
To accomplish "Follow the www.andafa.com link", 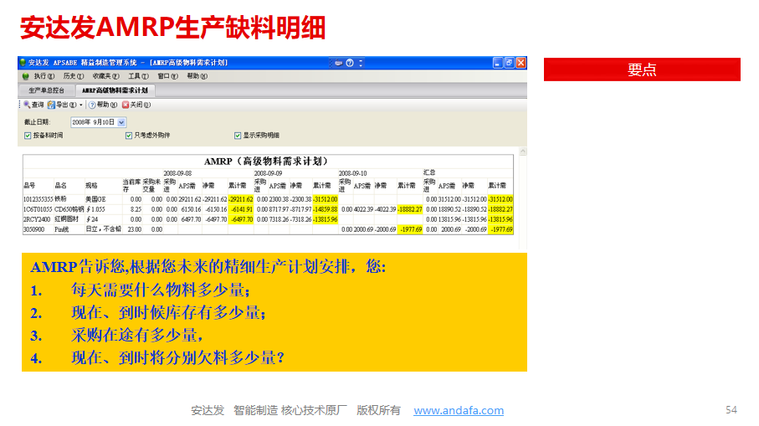I will pyautogui.click(x=459, y=410).
